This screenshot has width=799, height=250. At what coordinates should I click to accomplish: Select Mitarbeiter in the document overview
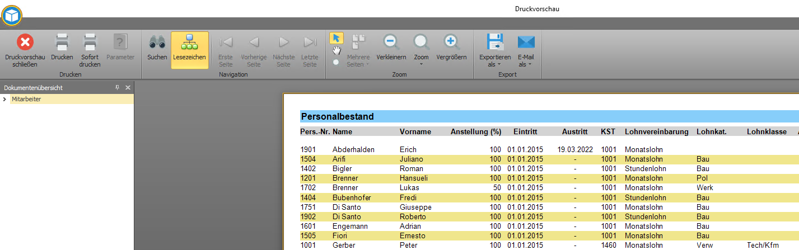(x=26, y=100)
